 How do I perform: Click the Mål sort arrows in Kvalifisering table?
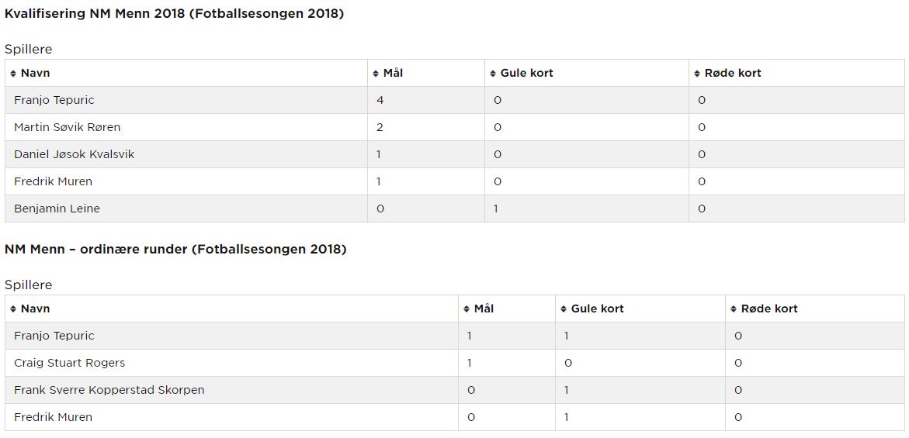pyautogui.click(x=376, y=74)
